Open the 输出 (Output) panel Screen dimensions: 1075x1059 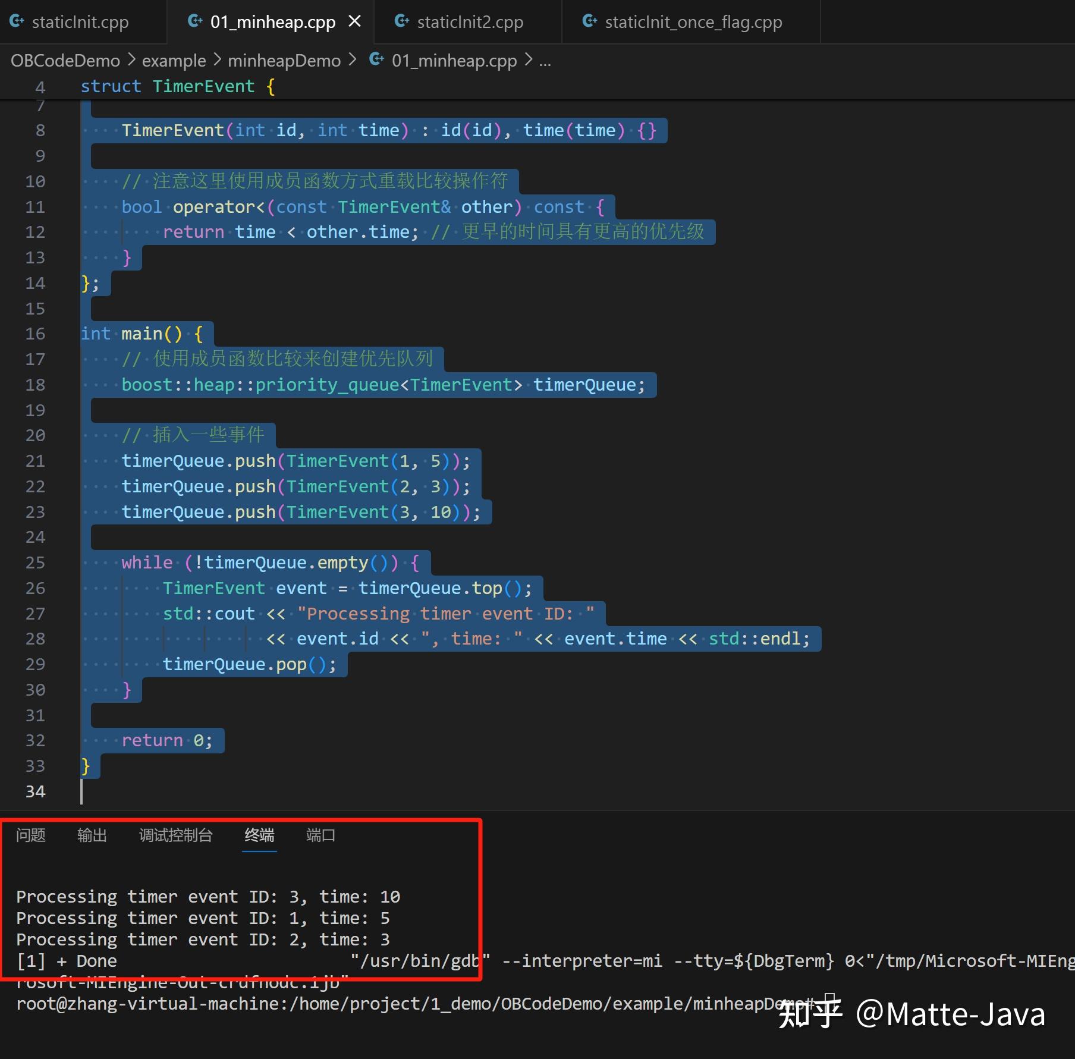(92, 835)
